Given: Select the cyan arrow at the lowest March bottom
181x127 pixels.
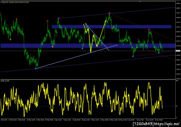Looking at the screenshot, I should (x=36, y=68).
